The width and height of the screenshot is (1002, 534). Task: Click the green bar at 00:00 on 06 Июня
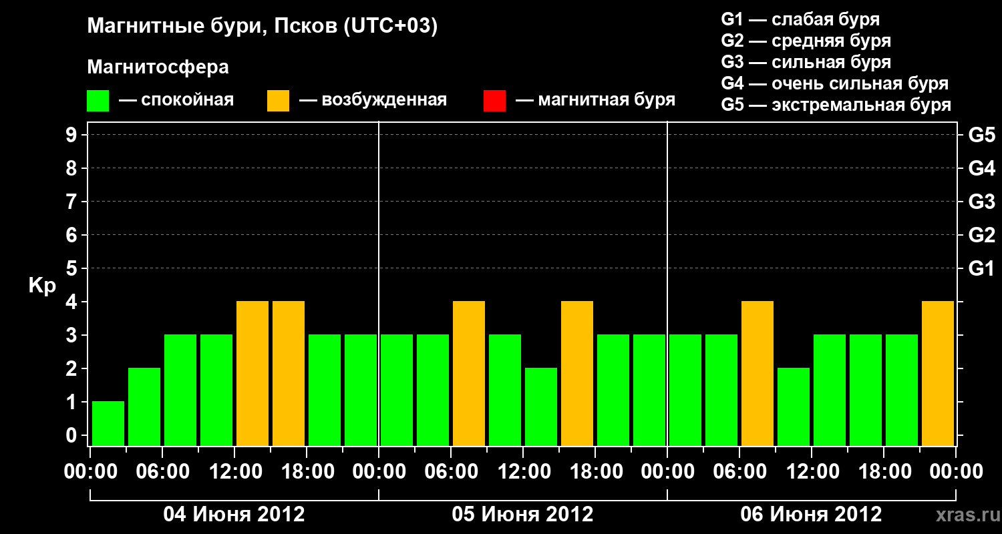(x=685, y=390)
